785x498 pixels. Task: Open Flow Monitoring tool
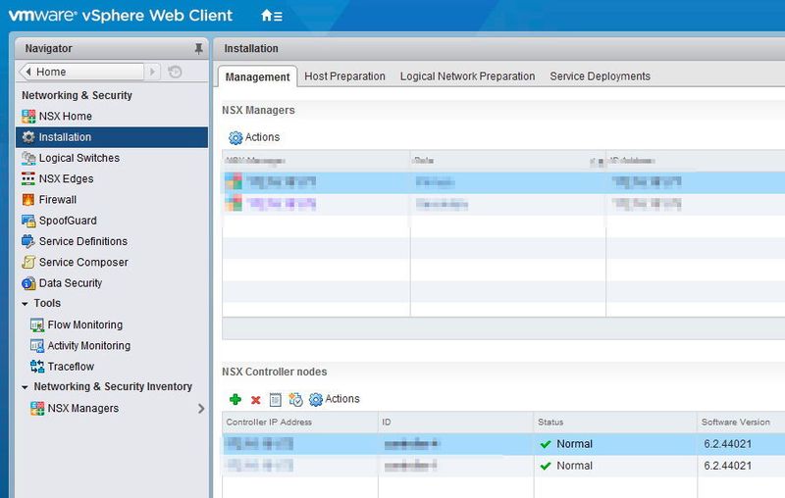(85, 325)
